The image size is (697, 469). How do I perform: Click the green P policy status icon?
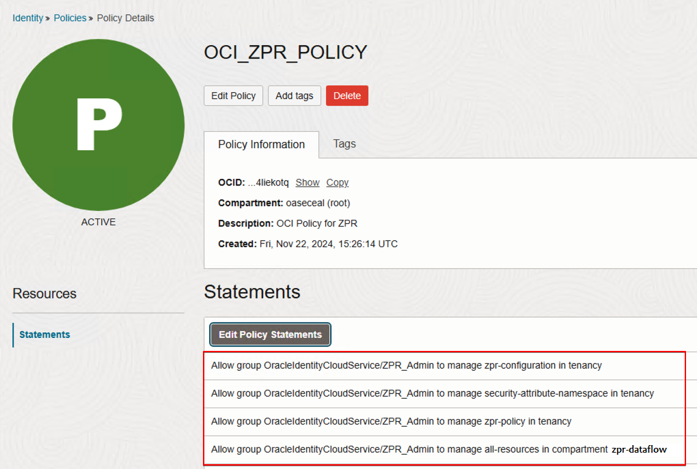[x=98, y=125]
